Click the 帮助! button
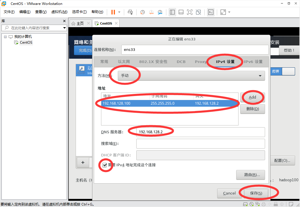 coord(289,50)
